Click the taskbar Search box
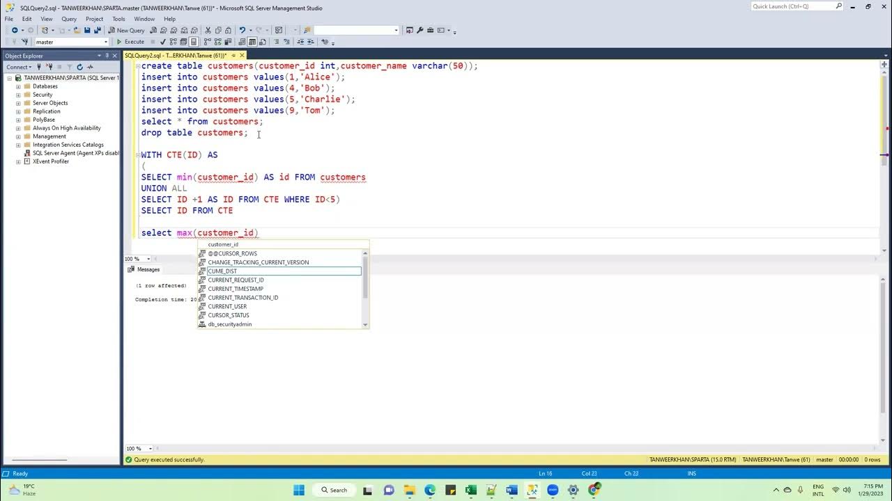Viewport: 892px width, 501px height. point(334,490)
